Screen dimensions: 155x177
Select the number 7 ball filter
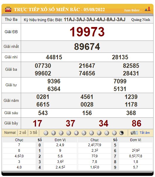(99, 133)
